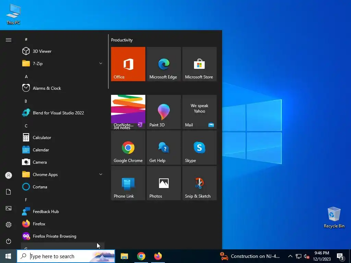
Task: Click the Power button in Start
Action: coord(9,241)
